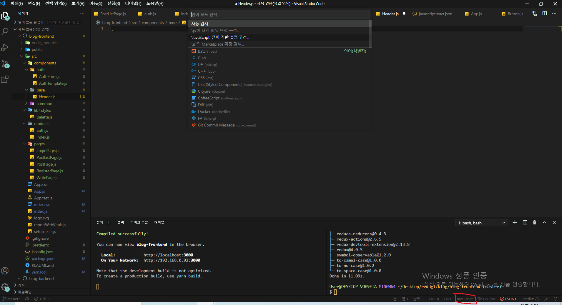Focus the 언어 모드 선택 input field
The height and width of the screenshot is (305, 564).
(279, 14)
